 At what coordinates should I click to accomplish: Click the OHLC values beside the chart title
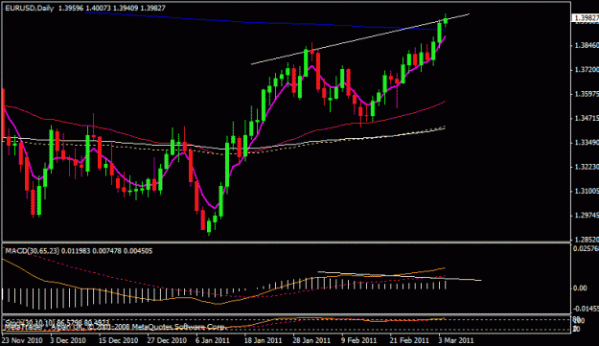tap(112, 8)
